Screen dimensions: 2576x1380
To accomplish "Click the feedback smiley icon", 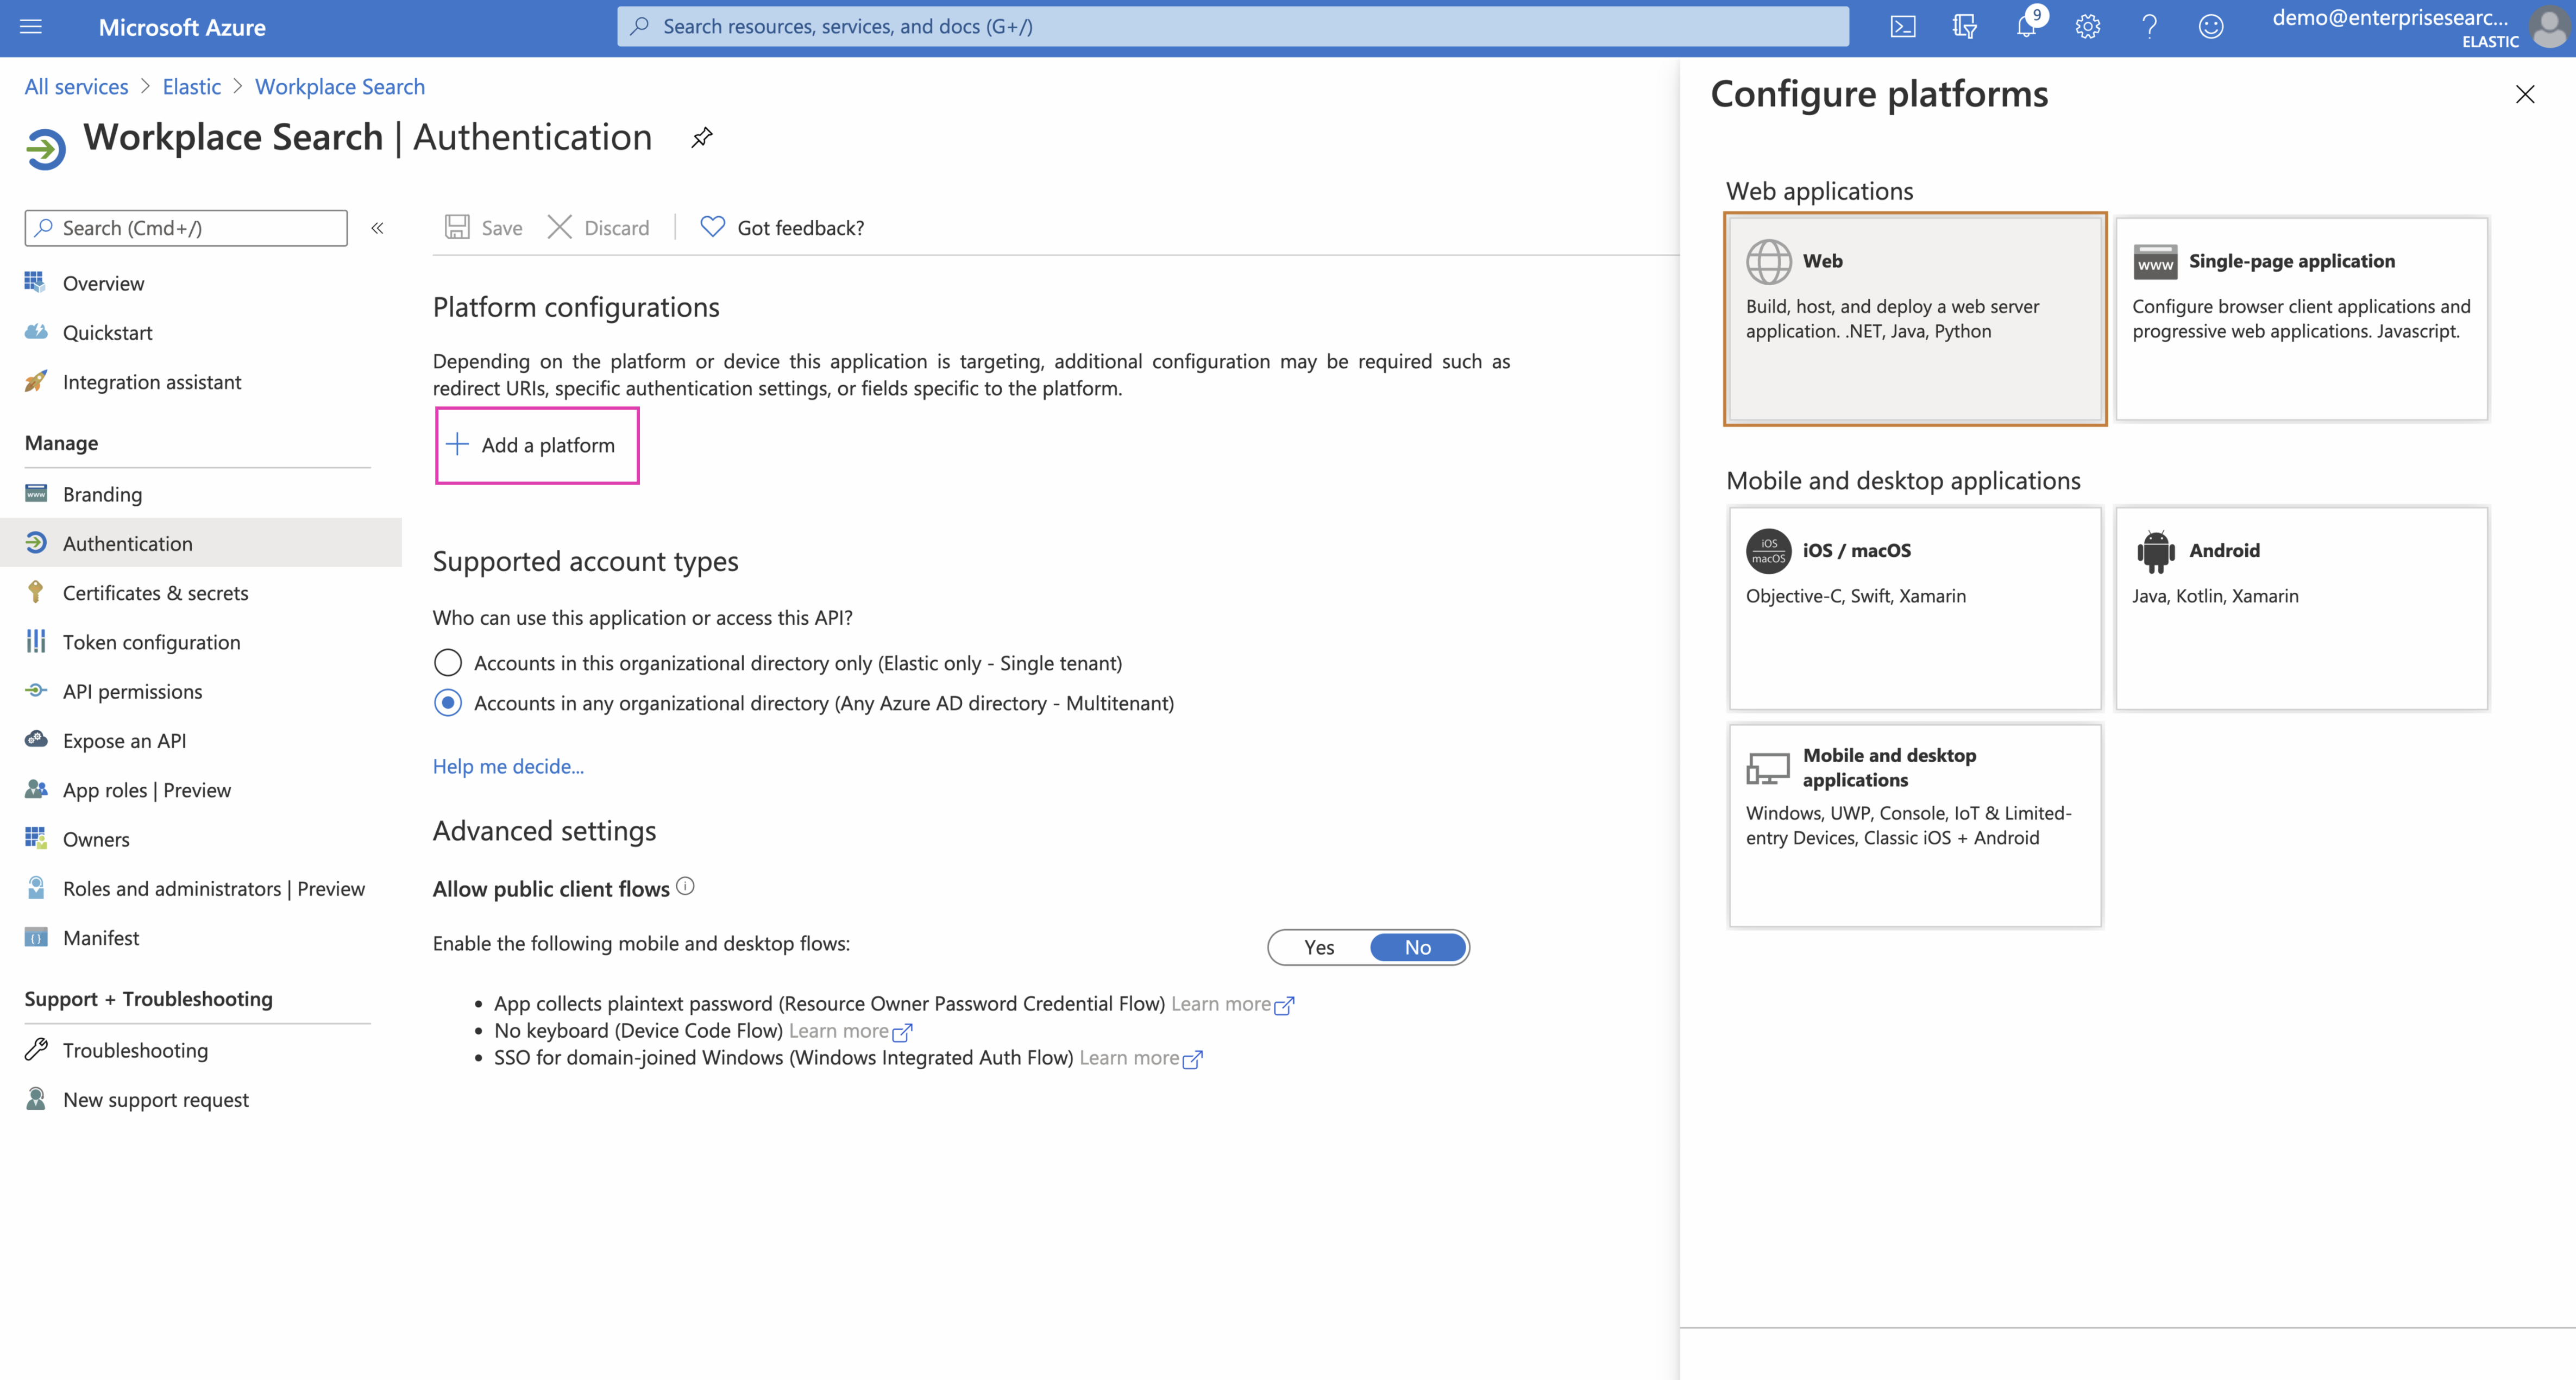I will (x=2210, y=27).
